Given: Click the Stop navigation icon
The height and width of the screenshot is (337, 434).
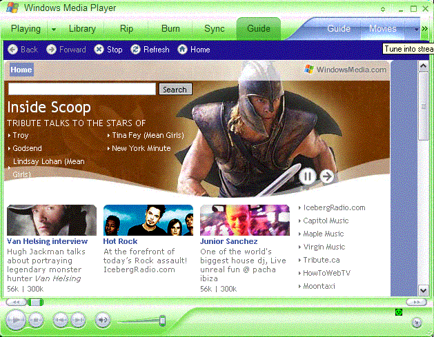Looking at the screenshot, I should [x=99, y=50].
